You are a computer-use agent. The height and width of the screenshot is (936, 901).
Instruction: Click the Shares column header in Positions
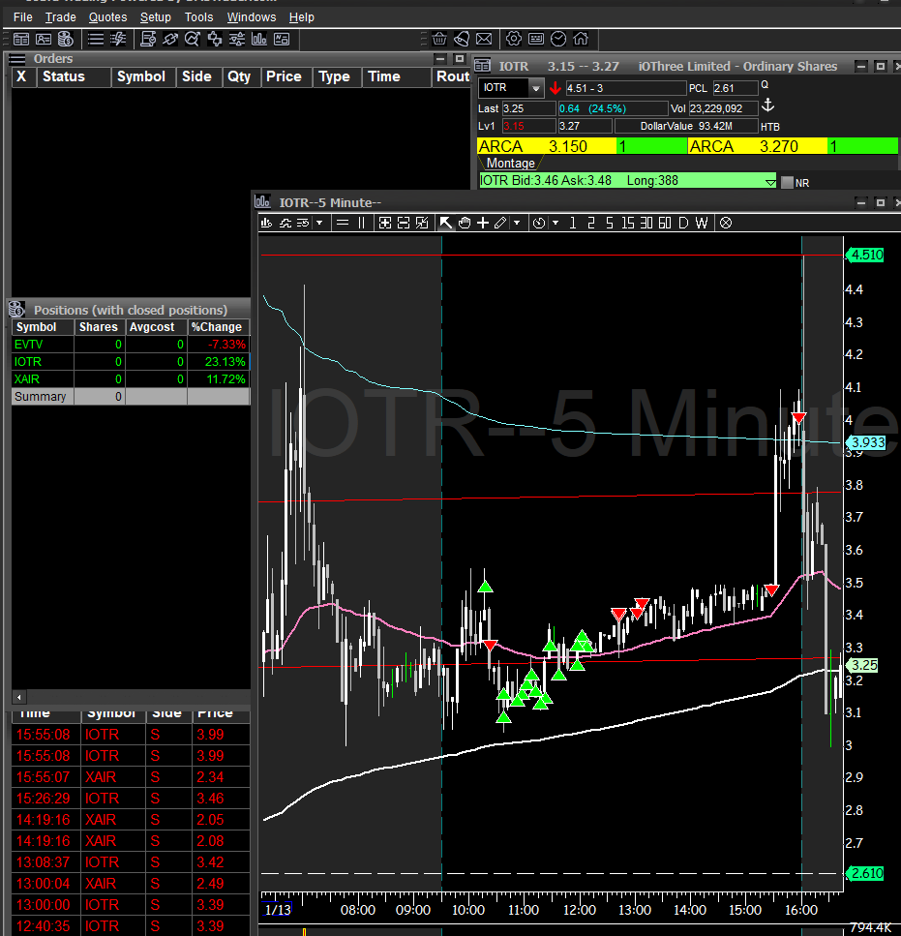point(99,327)
